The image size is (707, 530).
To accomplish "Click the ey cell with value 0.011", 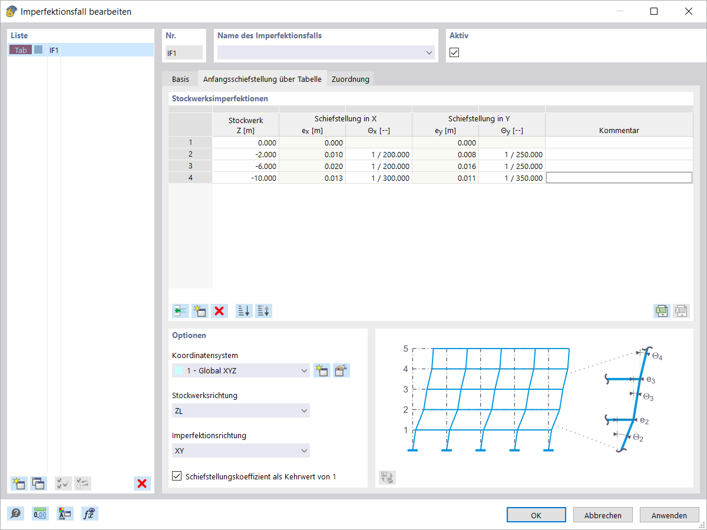I will 445,178.
